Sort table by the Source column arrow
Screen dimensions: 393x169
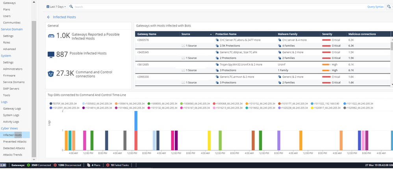211,34
